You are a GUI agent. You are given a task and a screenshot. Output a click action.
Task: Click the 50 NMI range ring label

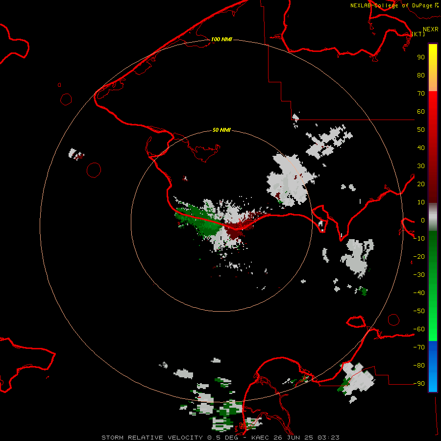click(x=221, y=130)
